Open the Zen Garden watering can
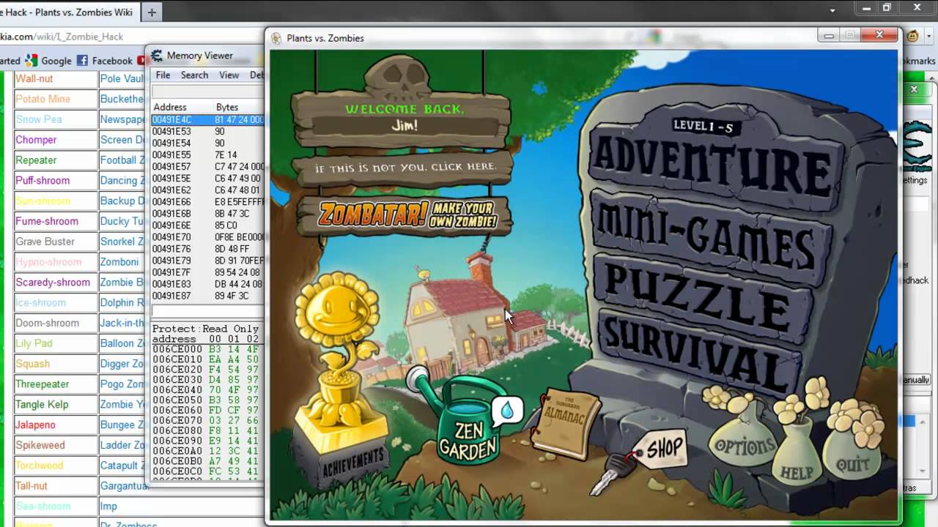Image resolution: width=938 pixels, height=527 pixels. click(469, 421)
